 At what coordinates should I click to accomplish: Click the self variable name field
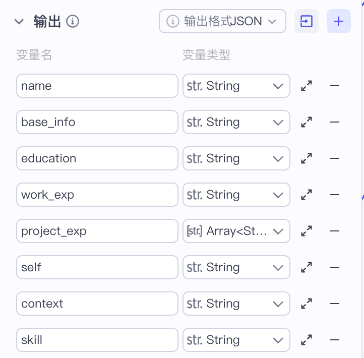pyautogui.click(x=97, y=267)
